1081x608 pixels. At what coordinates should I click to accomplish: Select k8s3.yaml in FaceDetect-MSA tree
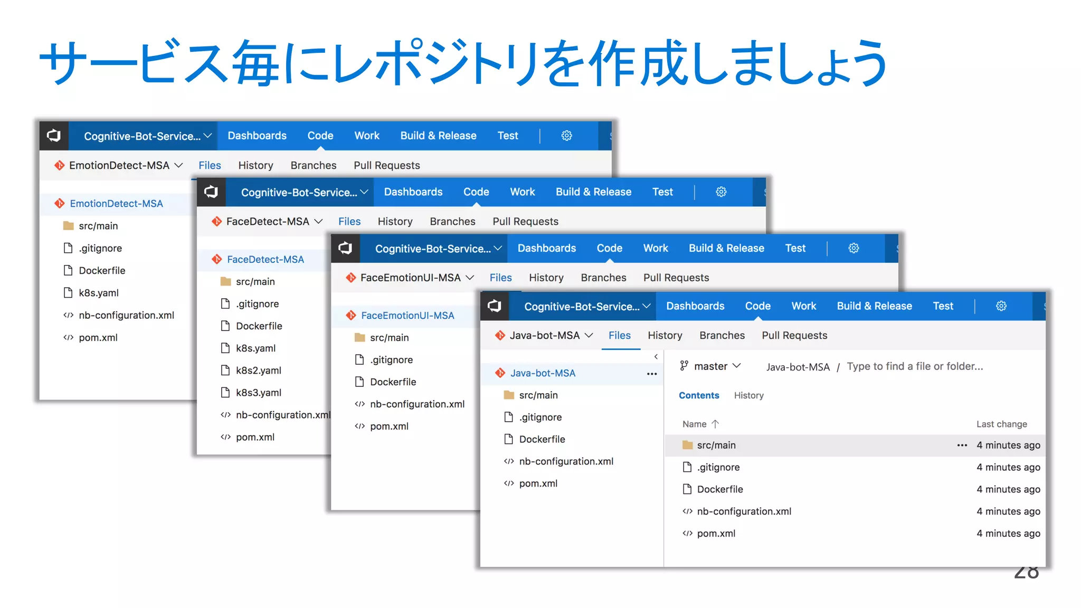point(258,392)
